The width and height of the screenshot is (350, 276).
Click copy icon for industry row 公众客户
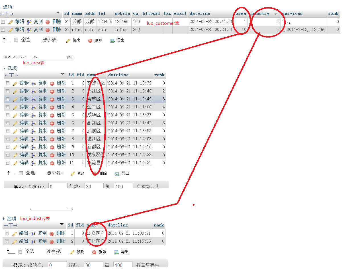(33, 234)
